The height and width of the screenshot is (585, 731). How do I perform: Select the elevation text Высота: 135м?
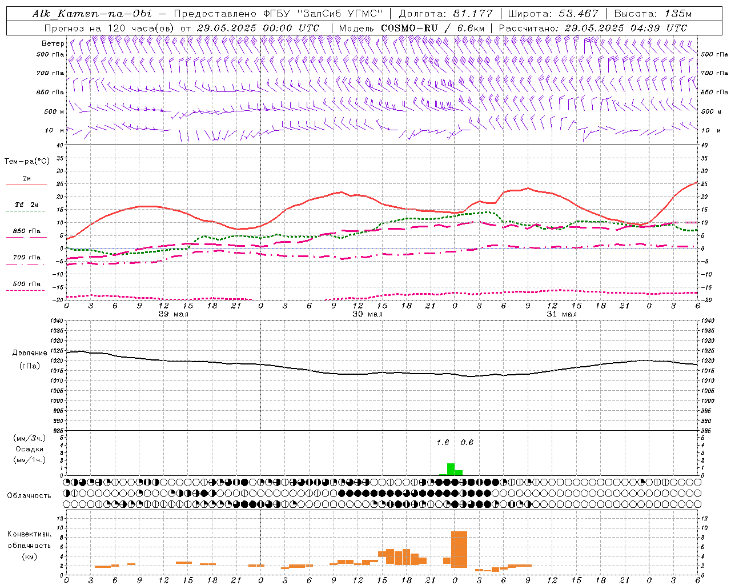[653, 14]
